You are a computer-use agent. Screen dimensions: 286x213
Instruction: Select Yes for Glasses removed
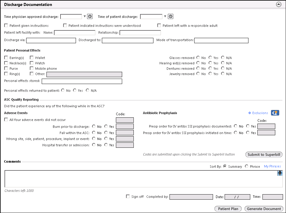pyautogui.click(x=210, y=57)
